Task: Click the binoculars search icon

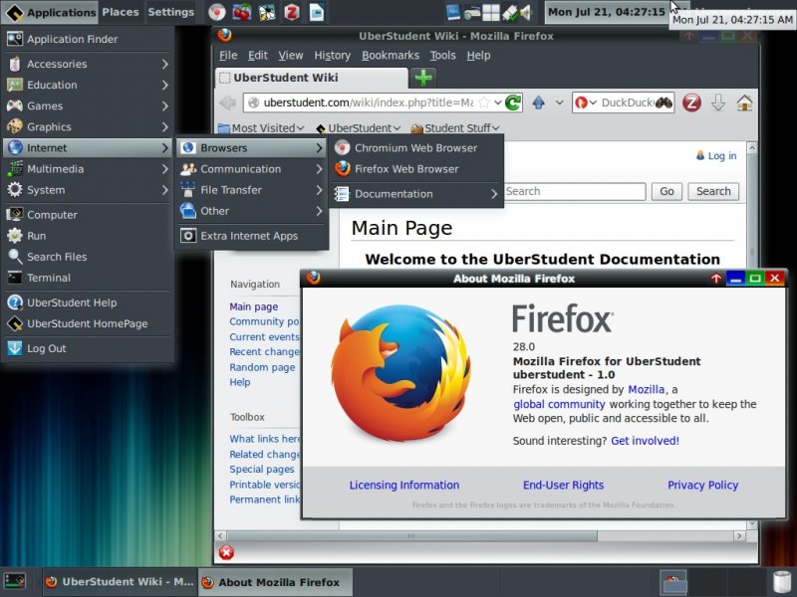Action: pos(664,103)
